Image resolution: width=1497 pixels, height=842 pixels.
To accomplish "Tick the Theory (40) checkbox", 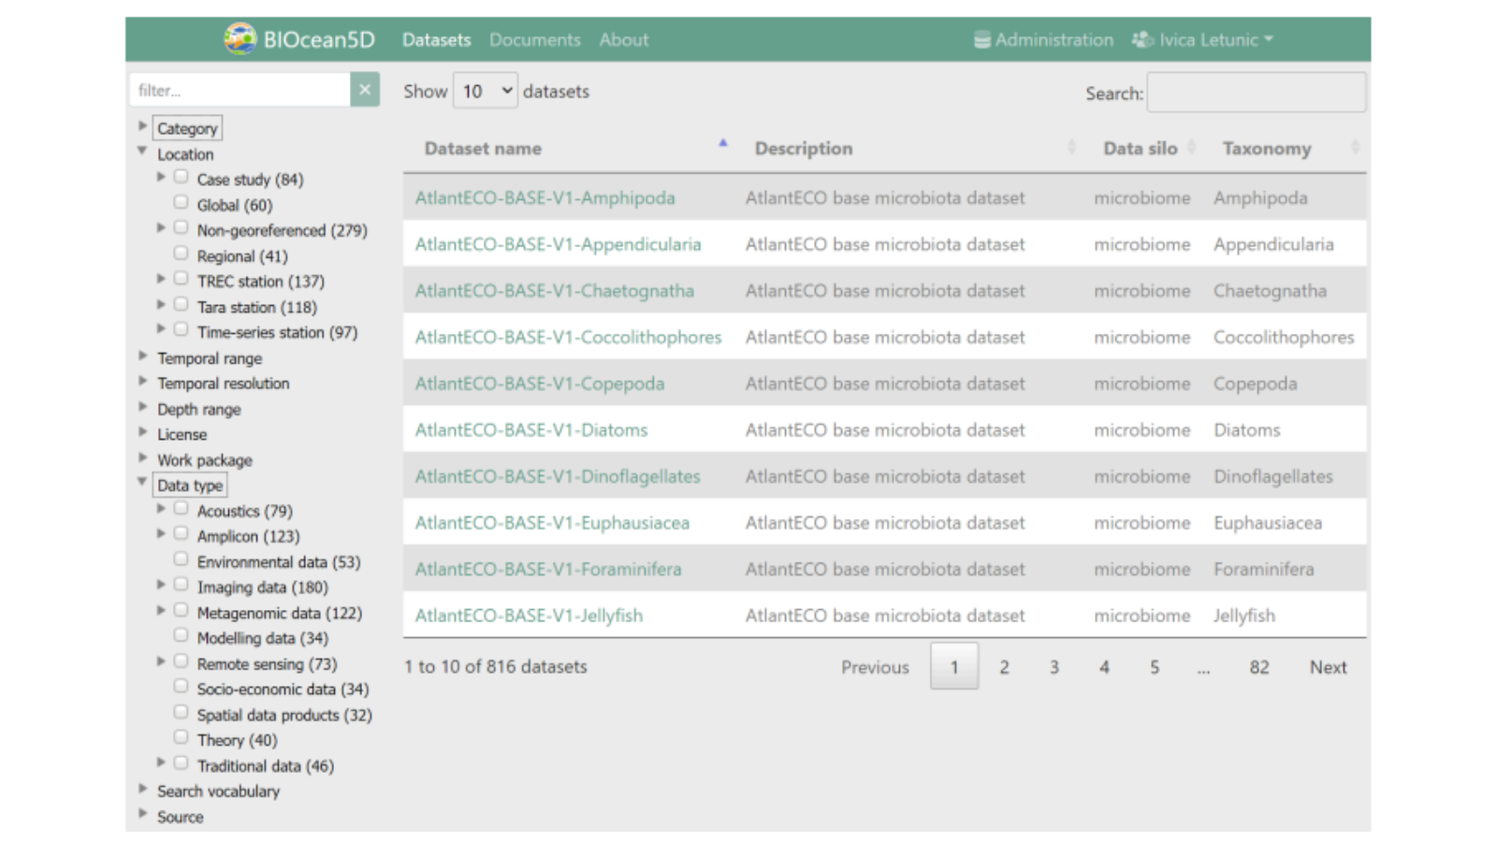I will click(182, 738).
